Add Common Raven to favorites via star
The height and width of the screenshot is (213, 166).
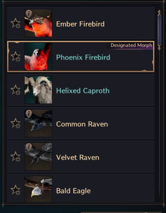(16, 123)
